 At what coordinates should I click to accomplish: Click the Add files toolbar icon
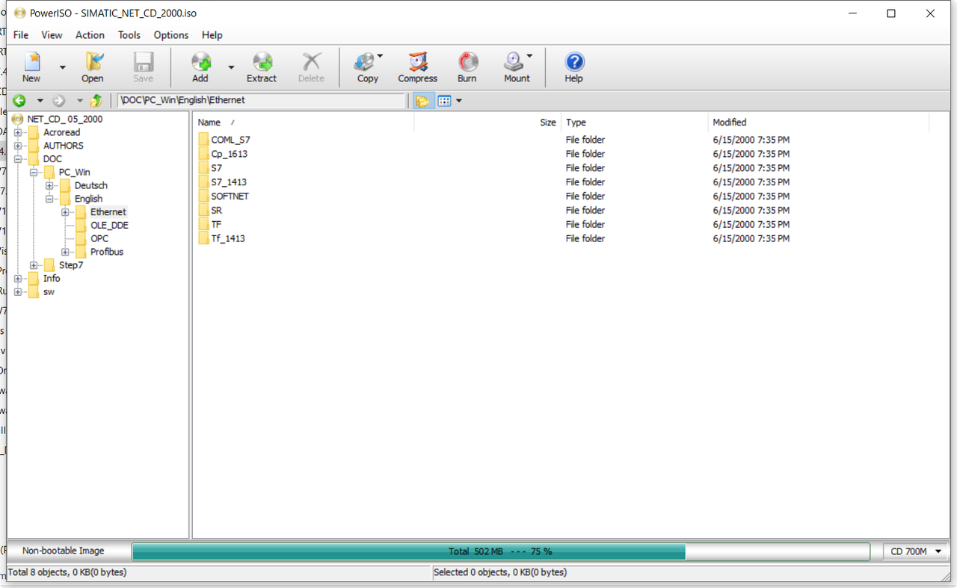coord(200,67)
